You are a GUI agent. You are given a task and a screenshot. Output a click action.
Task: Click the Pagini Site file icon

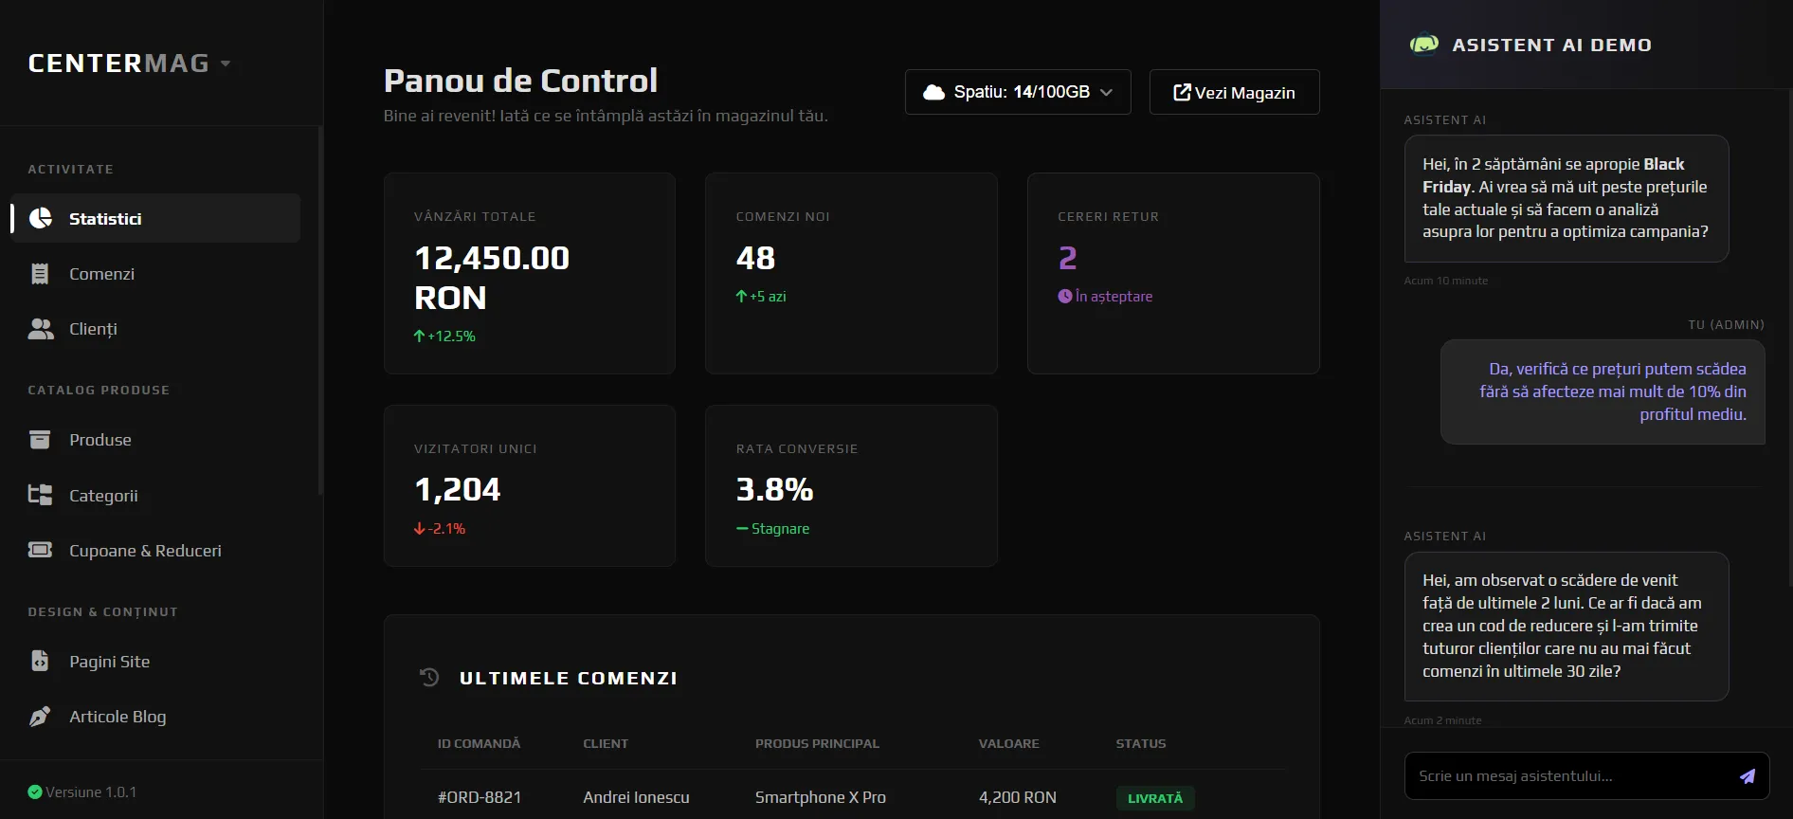[x=40, y=661]
